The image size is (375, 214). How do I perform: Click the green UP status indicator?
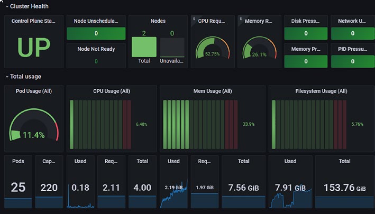pos(34,47)
